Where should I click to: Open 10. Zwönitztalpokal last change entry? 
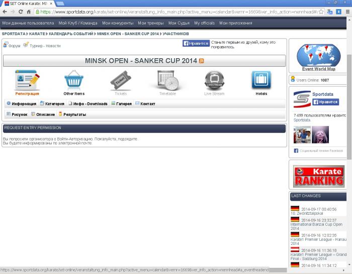tap(307, 213)
